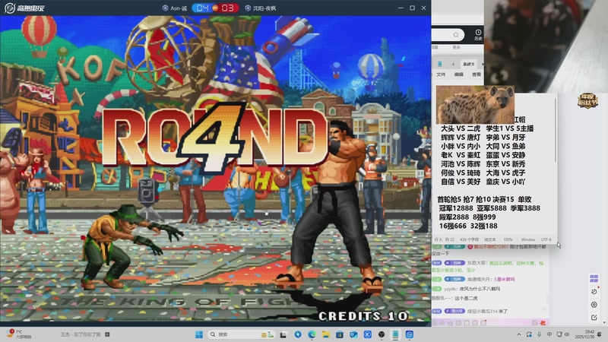Click the '行 9, 列 22' status bar entry
The width and height of the screenshot is (608, 342).
point(444,239)
